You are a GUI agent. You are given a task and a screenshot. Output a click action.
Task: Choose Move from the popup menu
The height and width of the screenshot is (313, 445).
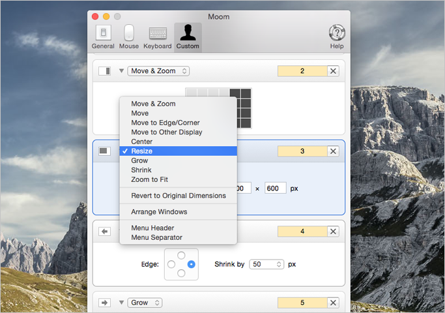pyautogui.click(x=179, y=113)
